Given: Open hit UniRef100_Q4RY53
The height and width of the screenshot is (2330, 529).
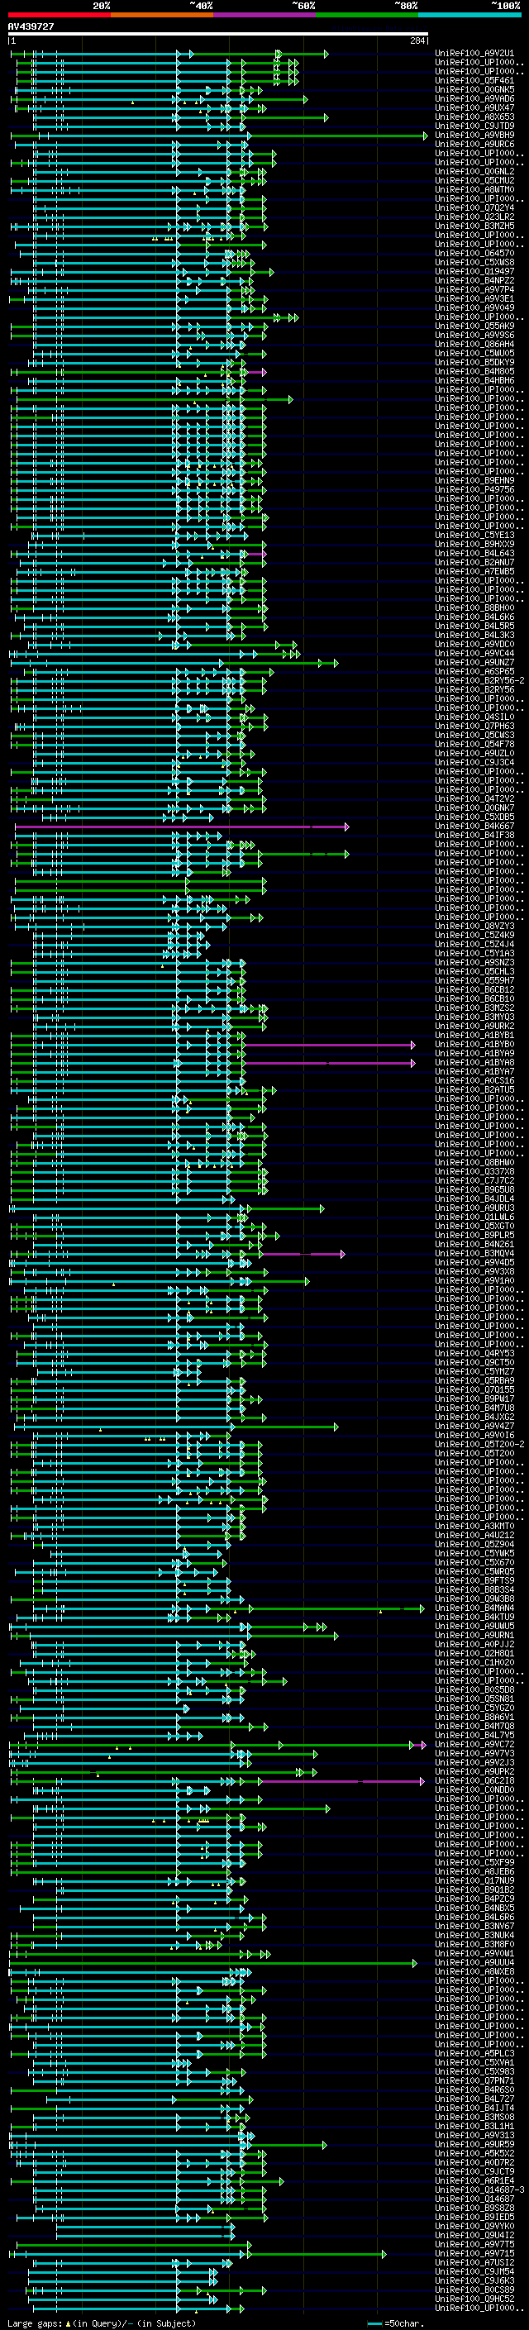Looking at the screenshot, I should [474, 1353].
